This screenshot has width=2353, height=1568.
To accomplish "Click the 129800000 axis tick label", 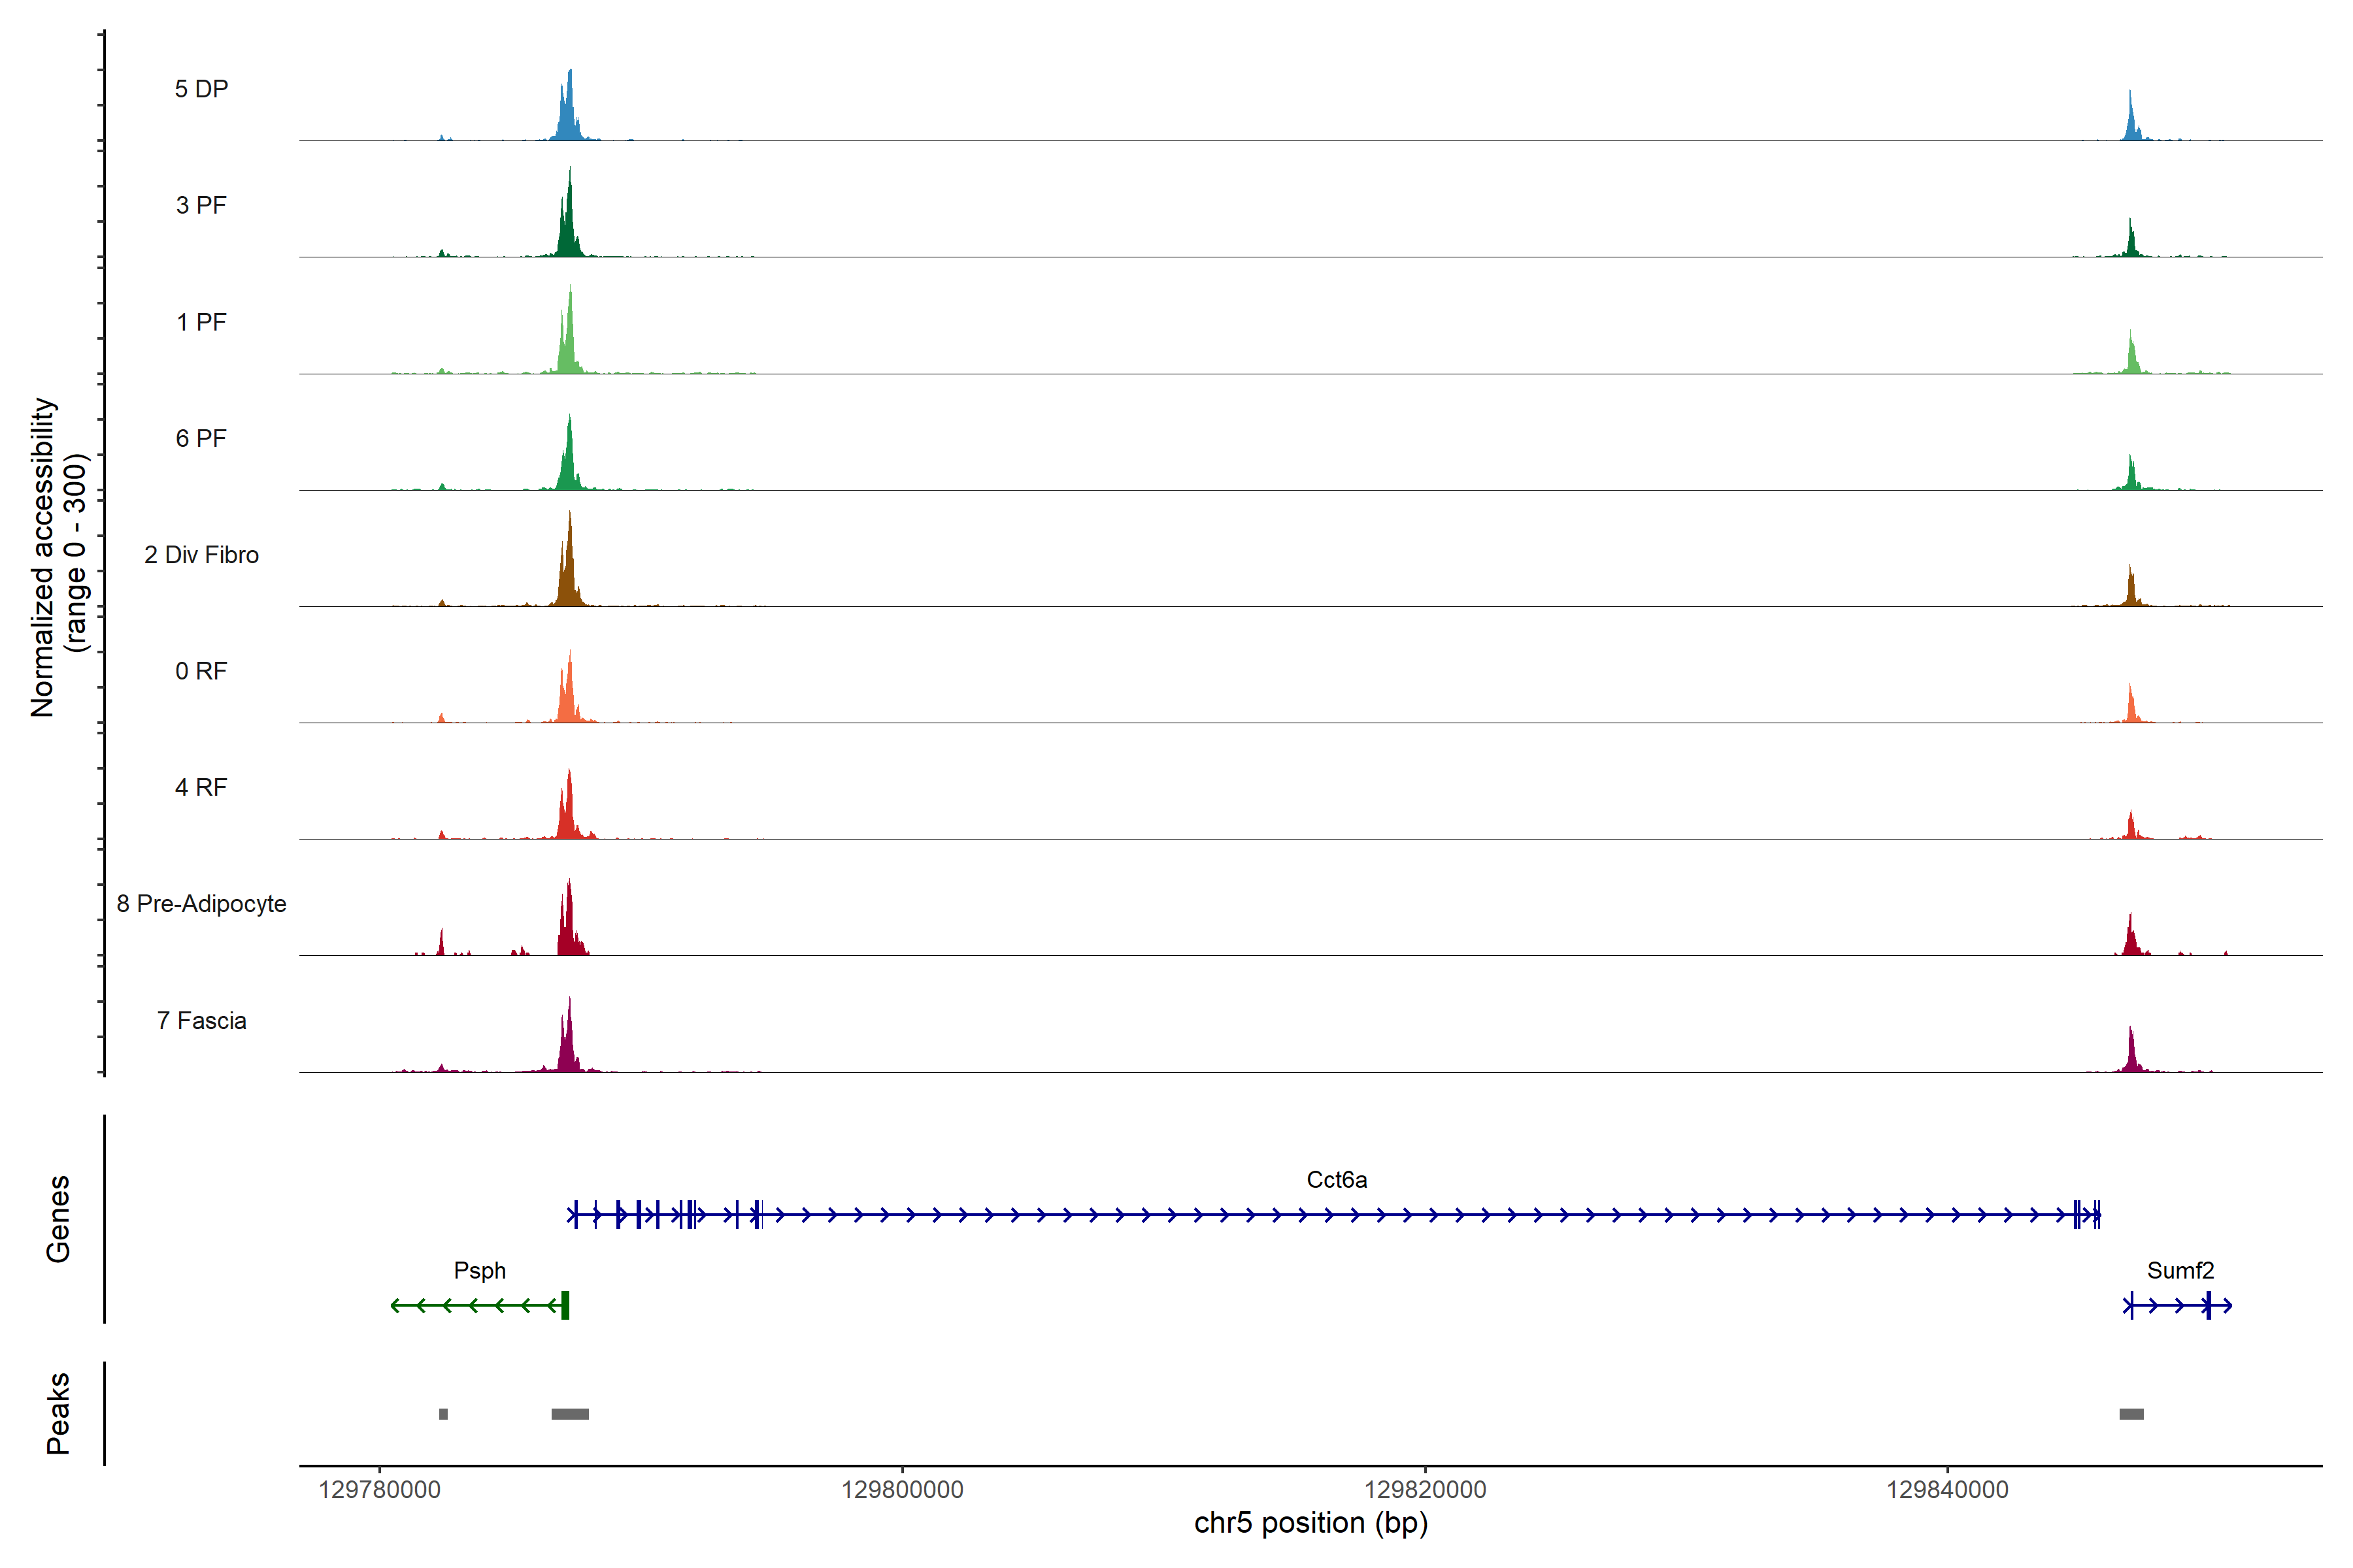I will 903,1490.
